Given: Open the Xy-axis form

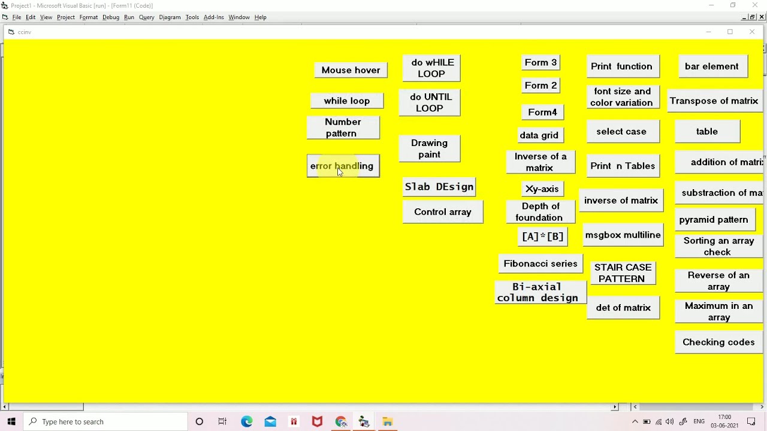Looking at the screenshot, I should (542, 189).
